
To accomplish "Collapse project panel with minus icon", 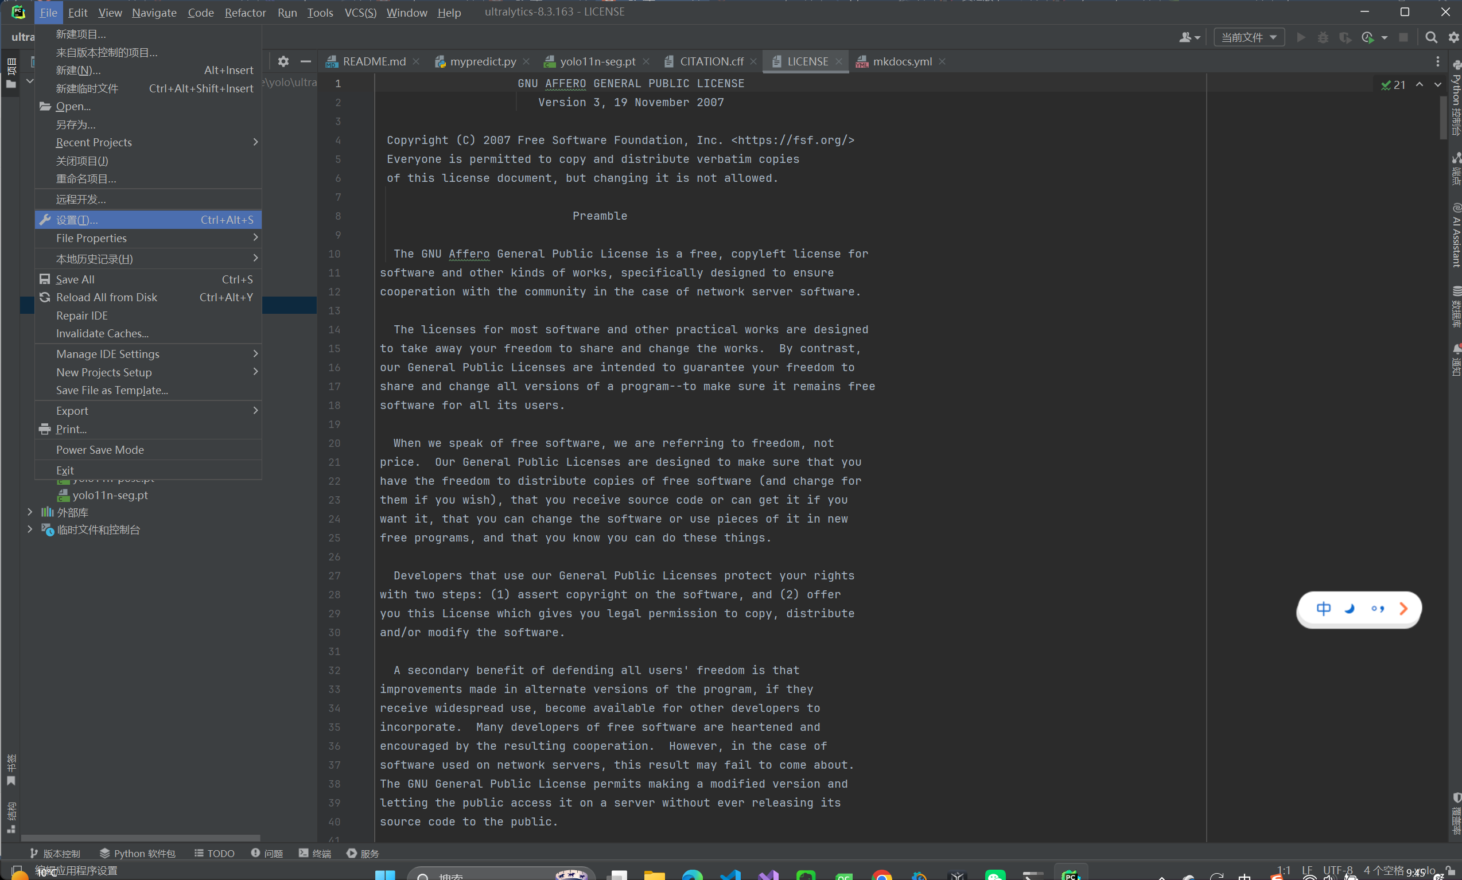I will pos(305,61).
